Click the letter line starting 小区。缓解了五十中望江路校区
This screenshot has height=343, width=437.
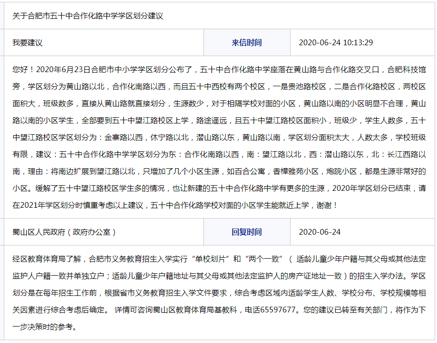point(219,188)
